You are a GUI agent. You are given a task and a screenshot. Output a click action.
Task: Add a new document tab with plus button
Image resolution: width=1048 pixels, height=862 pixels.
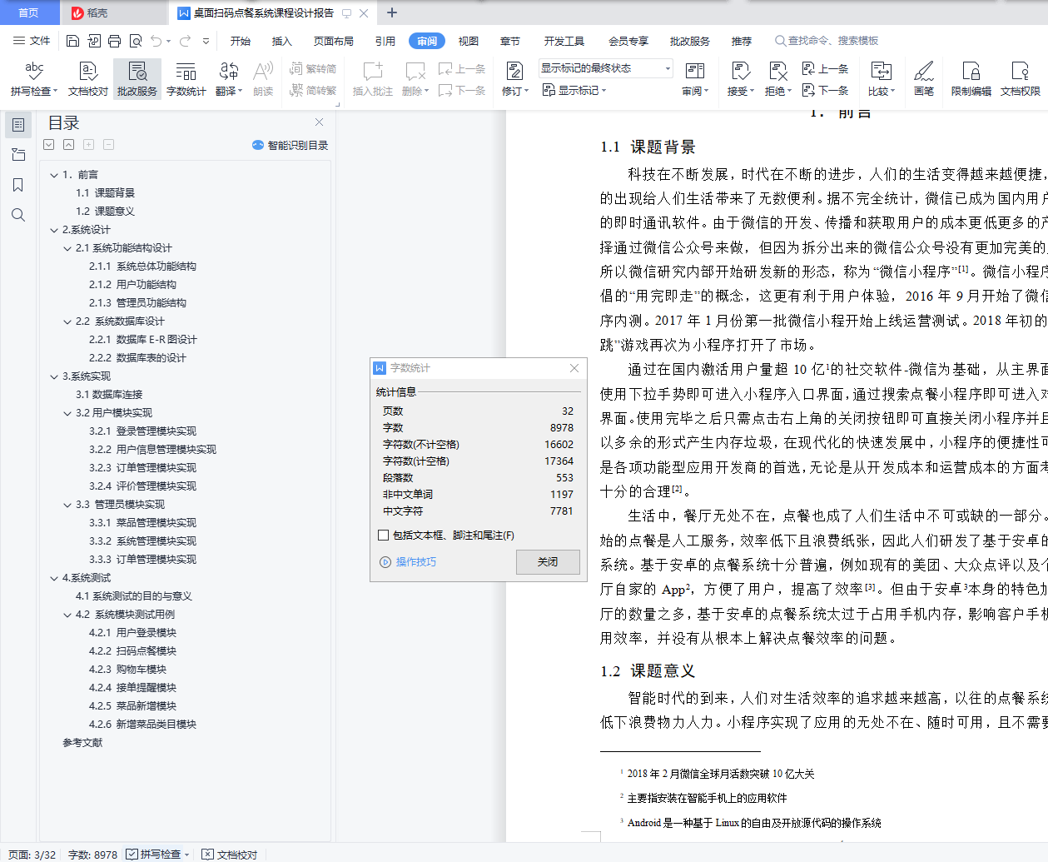click(392, 12)
